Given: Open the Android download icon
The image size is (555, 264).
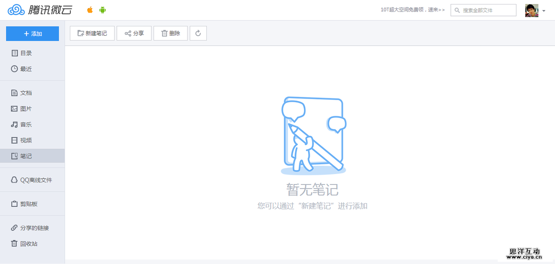Looking at the screenshot, I should (x=102, y=10).
